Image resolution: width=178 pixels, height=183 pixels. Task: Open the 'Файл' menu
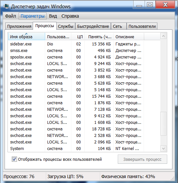click(10, 16)
